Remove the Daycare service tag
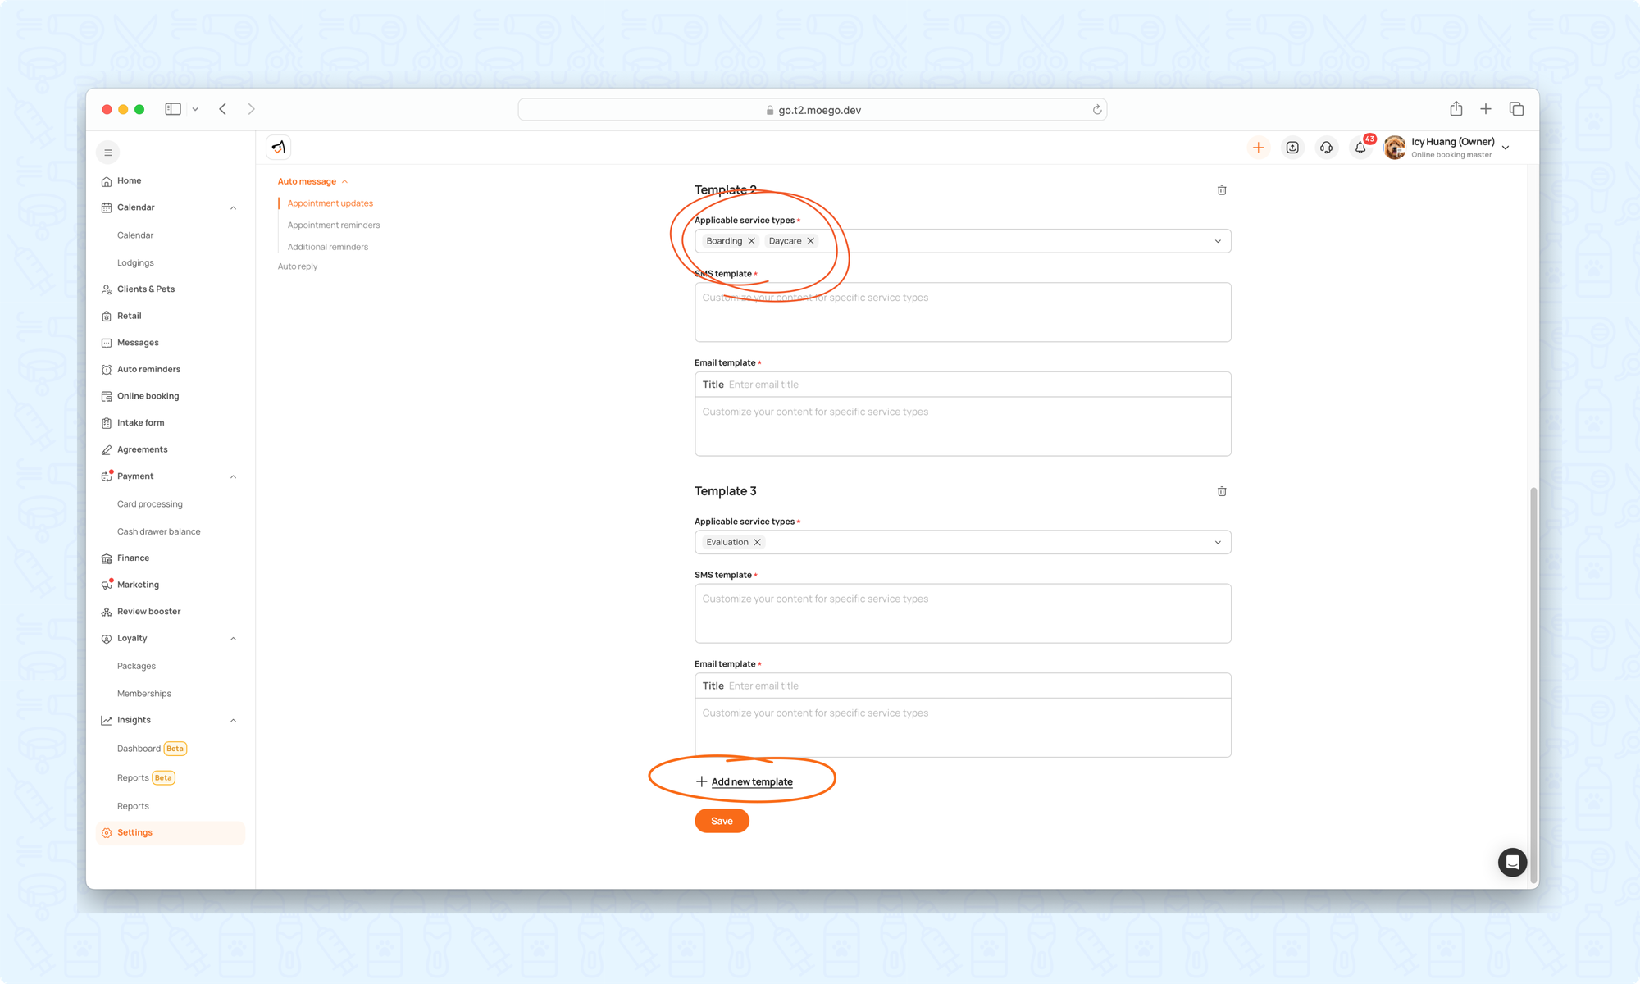Screen dimensions: 1640x984 coord(810,241)
